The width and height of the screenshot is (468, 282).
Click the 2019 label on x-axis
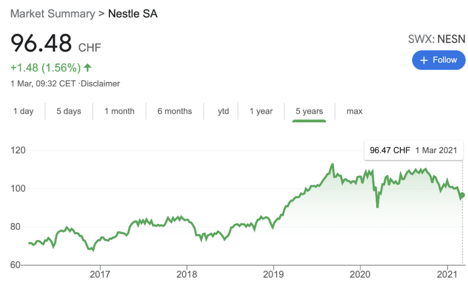[x=273, y=274]
